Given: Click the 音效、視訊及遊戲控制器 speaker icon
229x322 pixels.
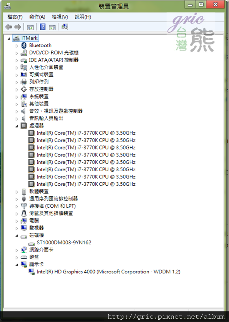Looking at the screenshot, I should pyautogui.click(x=24, y=111).
